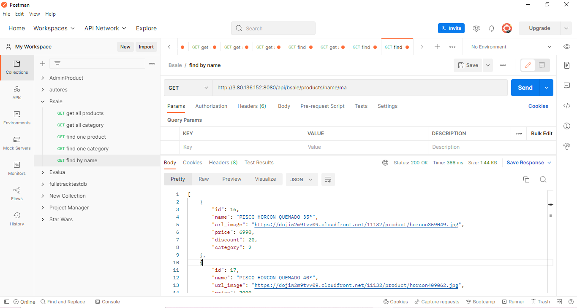The image size is (577, 308).
Task: Open the JSON format dropdown
Action: pyautogui.click(x=302, y=179)
